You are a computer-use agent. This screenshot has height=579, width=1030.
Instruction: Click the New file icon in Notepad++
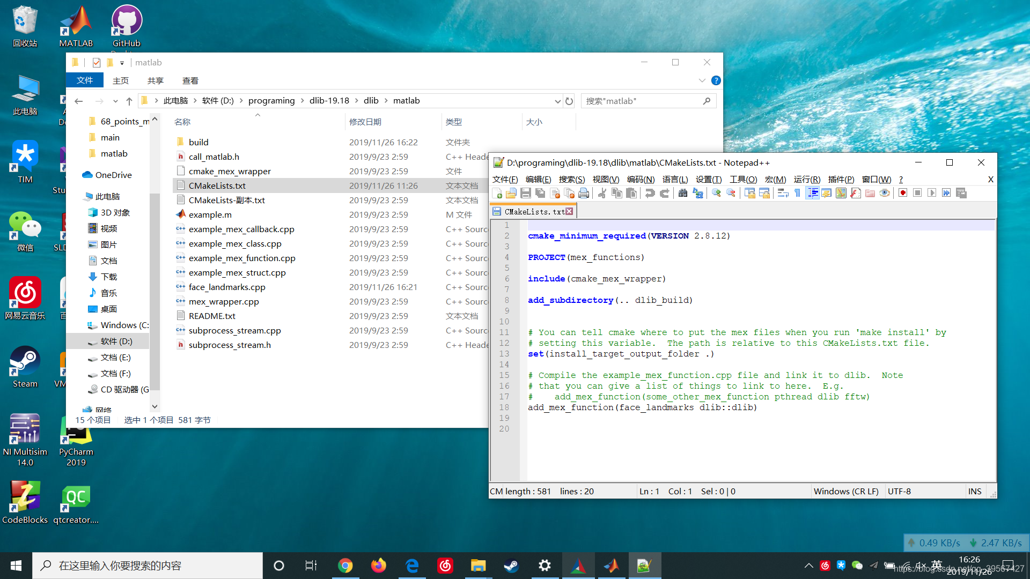pos(497,193)
